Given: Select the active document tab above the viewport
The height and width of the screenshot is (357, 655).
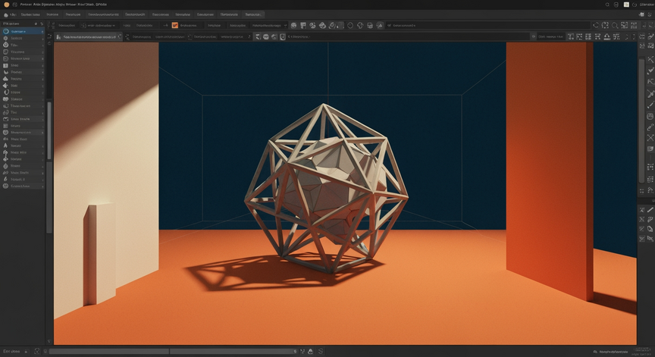Looking at the screenshot, I should (x=88, y=36).
